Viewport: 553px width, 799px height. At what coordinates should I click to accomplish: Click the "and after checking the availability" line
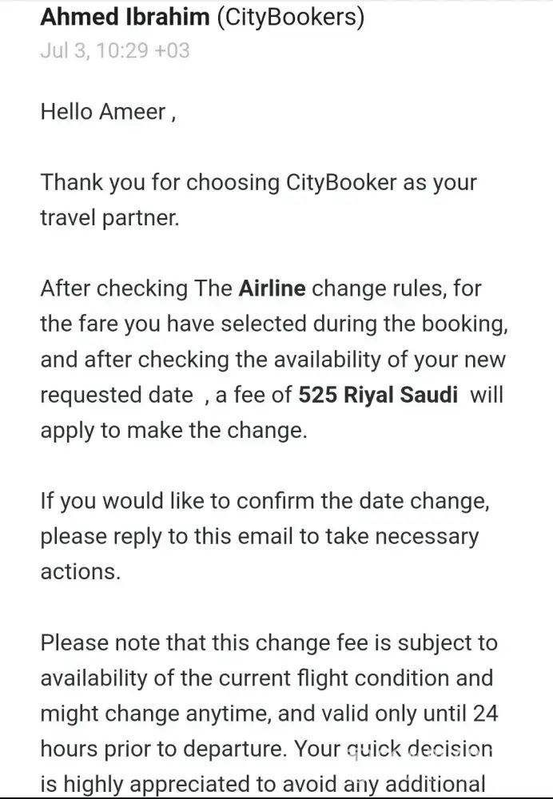point(273,359)
